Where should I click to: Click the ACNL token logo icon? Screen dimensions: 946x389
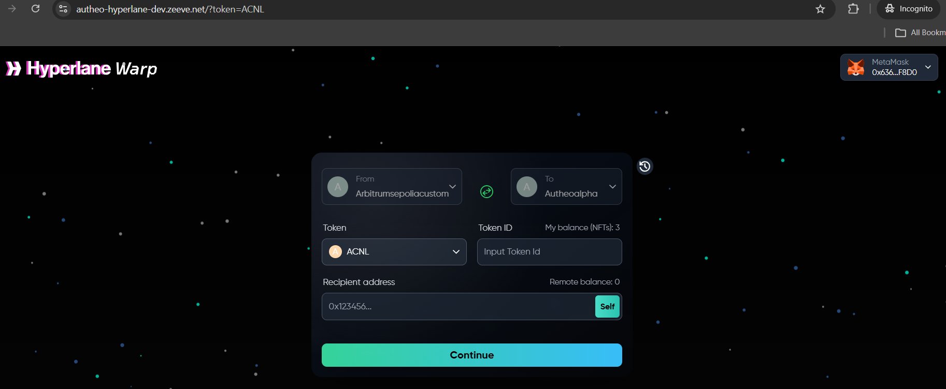pos(335,251)
